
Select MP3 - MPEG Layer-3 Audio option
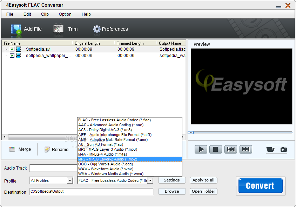point(130,149)
